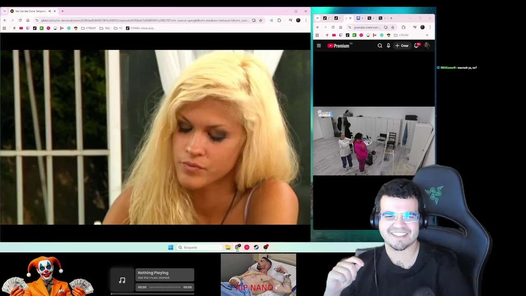Click the Nothing Playing widget title
Screen dimensions: 526x296
pos(153,273)
